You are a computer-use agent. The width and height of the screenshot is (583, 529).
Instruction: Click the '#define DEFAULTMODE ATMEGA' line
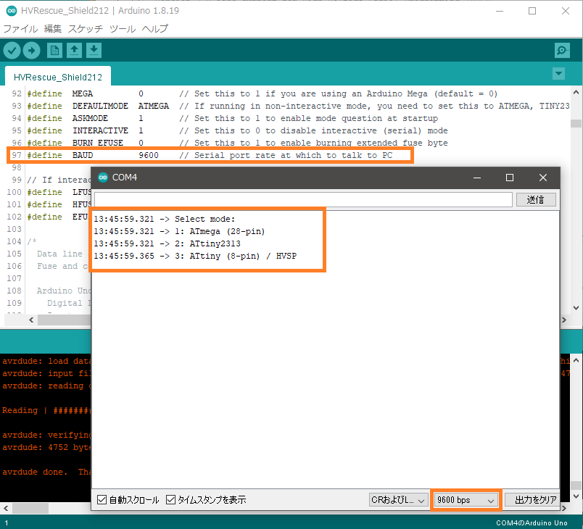[x=298, y=106]
